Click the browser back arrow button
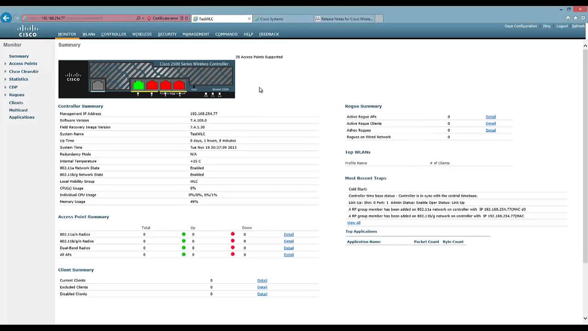Screen dimensions: 588x331 click(x=6, y=18)
